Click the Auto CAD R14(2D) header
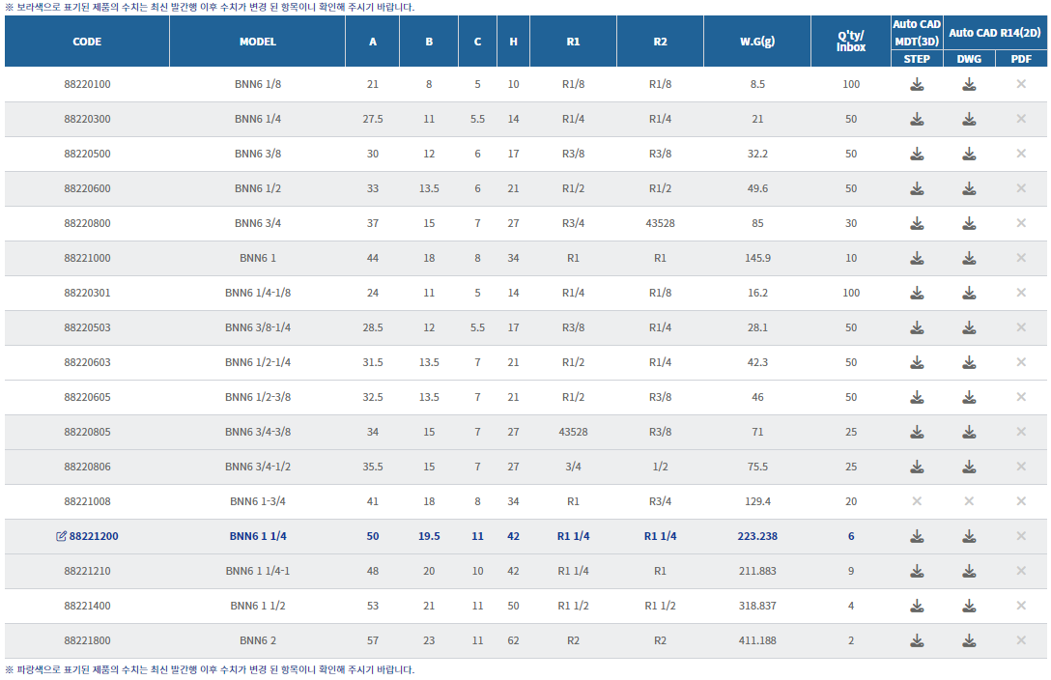Viewport: 1051px width, 680px height. [x=995, y=33]
